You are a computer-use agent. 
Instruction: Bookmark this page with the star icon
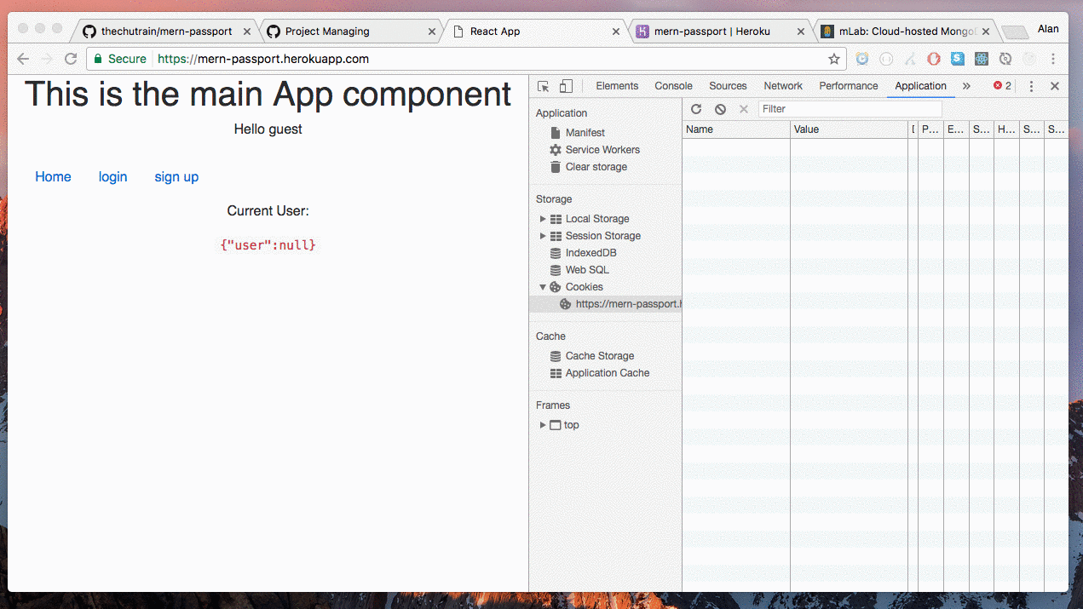pos(834,59)
